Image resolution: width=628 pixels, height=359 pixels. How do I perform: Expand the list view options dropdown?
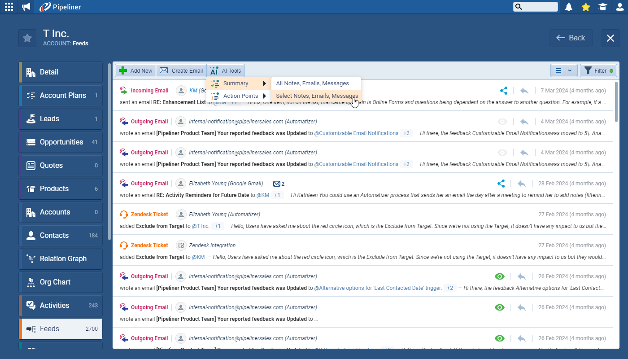563,70
